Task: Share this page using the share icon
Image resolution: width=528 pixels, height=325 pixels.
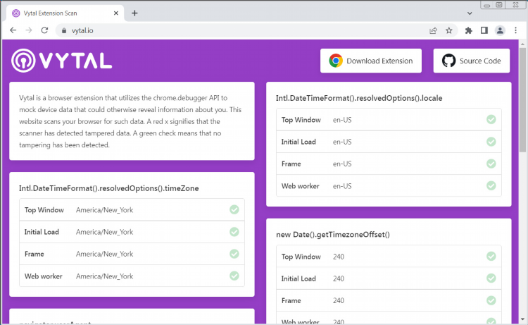Action: click(x=434, y=31)
